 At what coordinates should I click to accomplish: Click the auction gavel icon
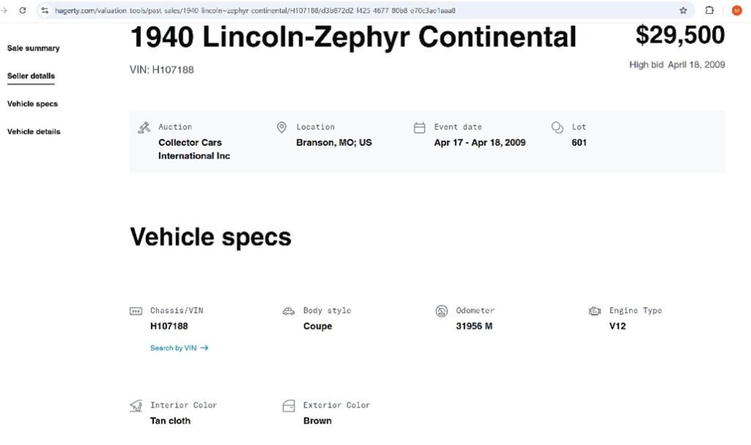[144, 128]
